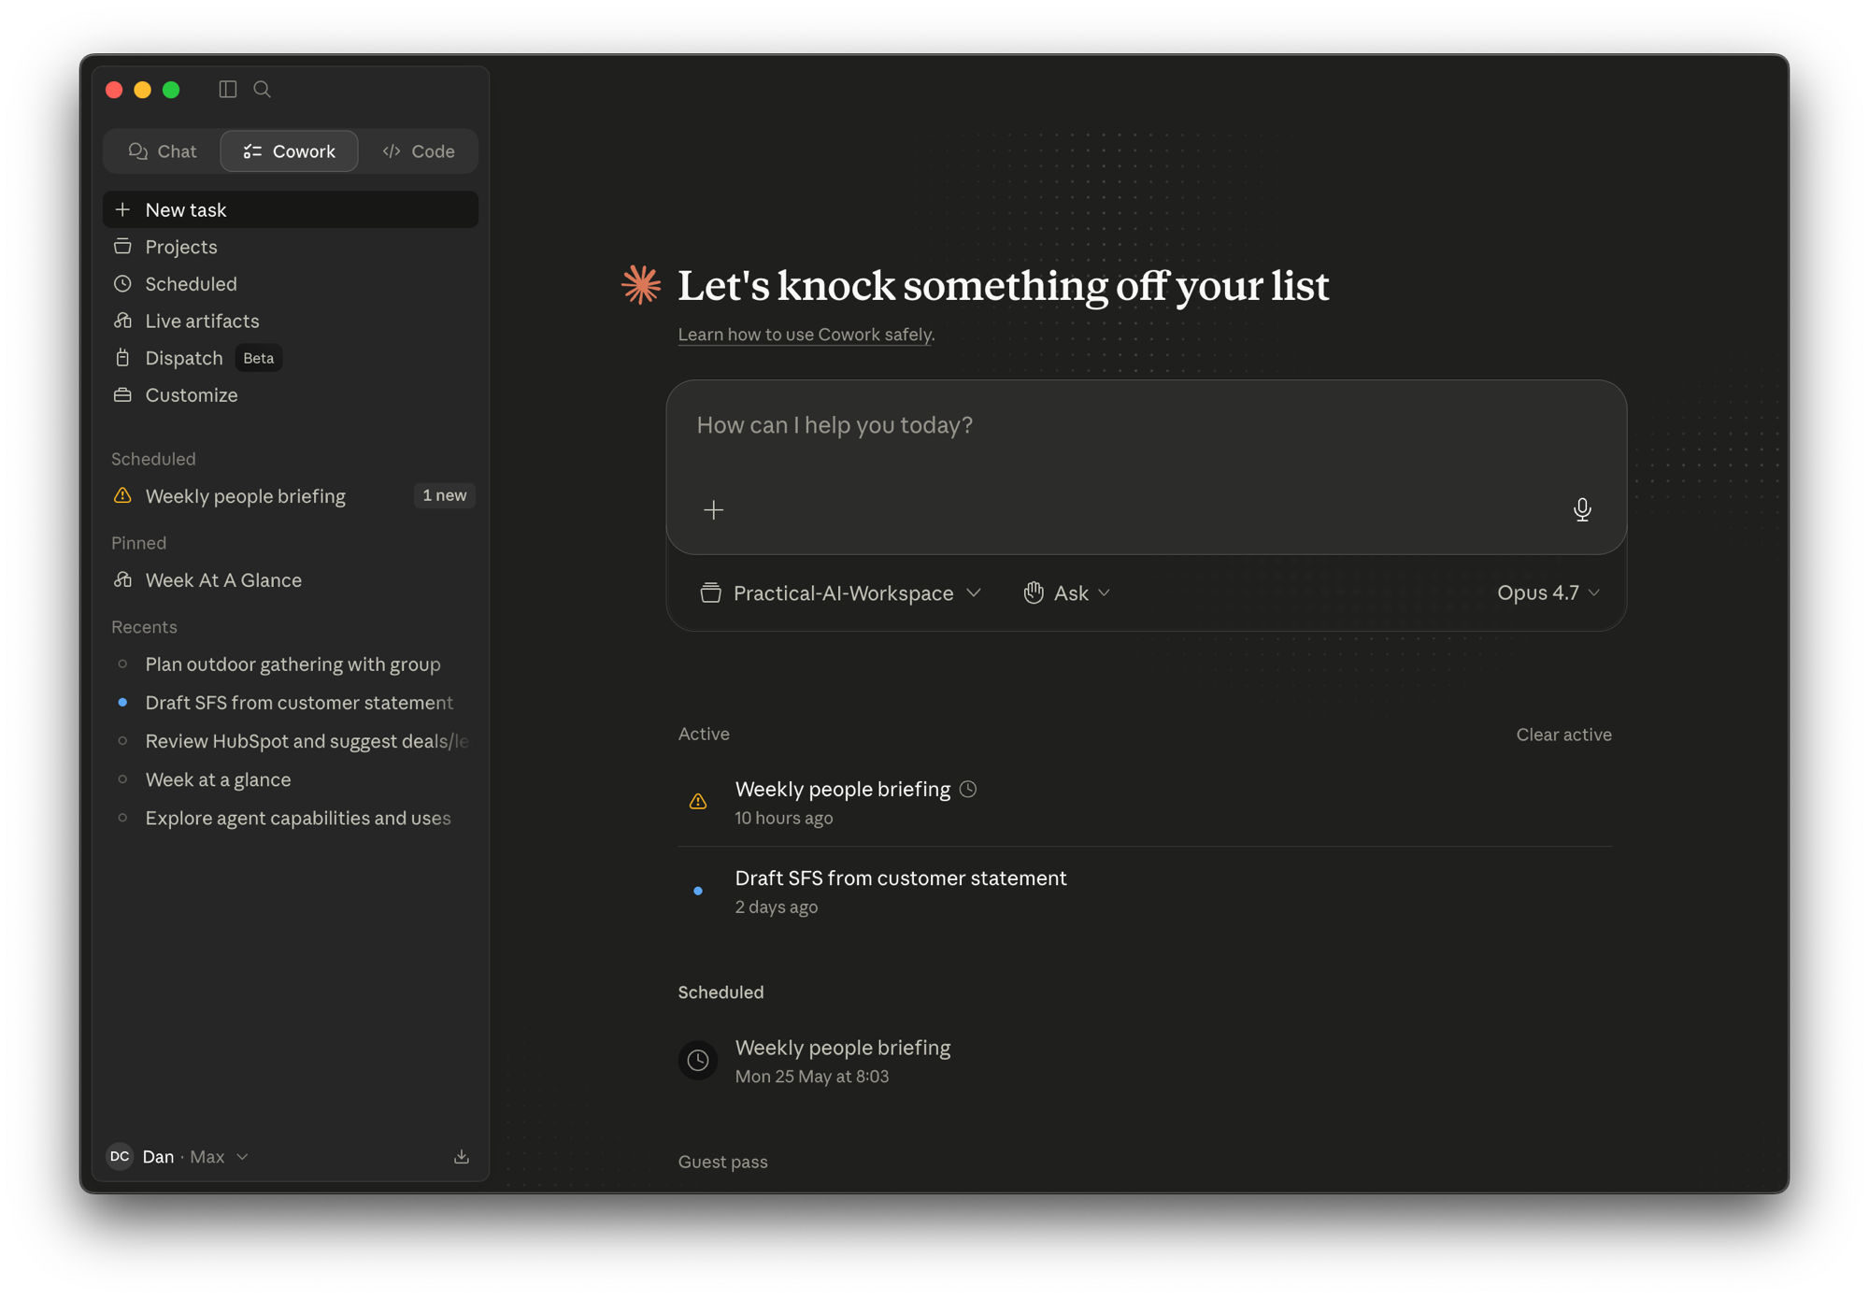This screenshot has height=1299, width=1869.
Task: Open Live artifacts in the sidebar
Action: (291, 321)
